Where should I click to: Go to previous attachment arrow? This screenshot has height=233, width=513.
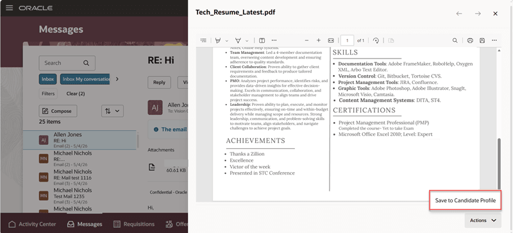[459, 13]
